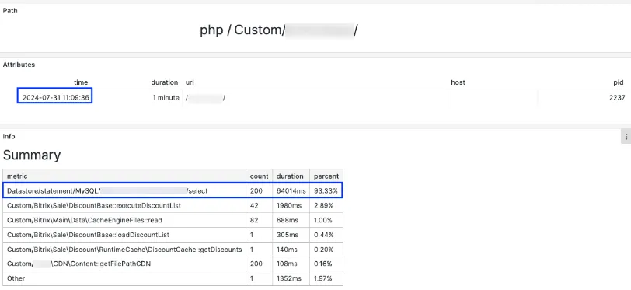Image resolution: width=631 pixels, height=290 pixels.
Task: Click the 'Path' panel label
Action: (10, 11)
